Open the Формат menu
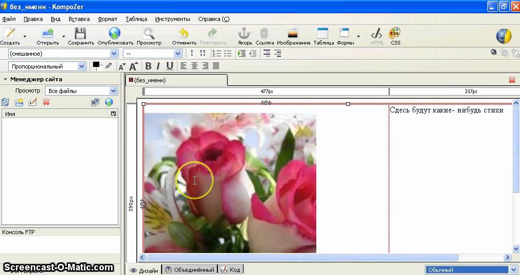The height and width of the screenshot is (275, 520). [x=107, y=19]
